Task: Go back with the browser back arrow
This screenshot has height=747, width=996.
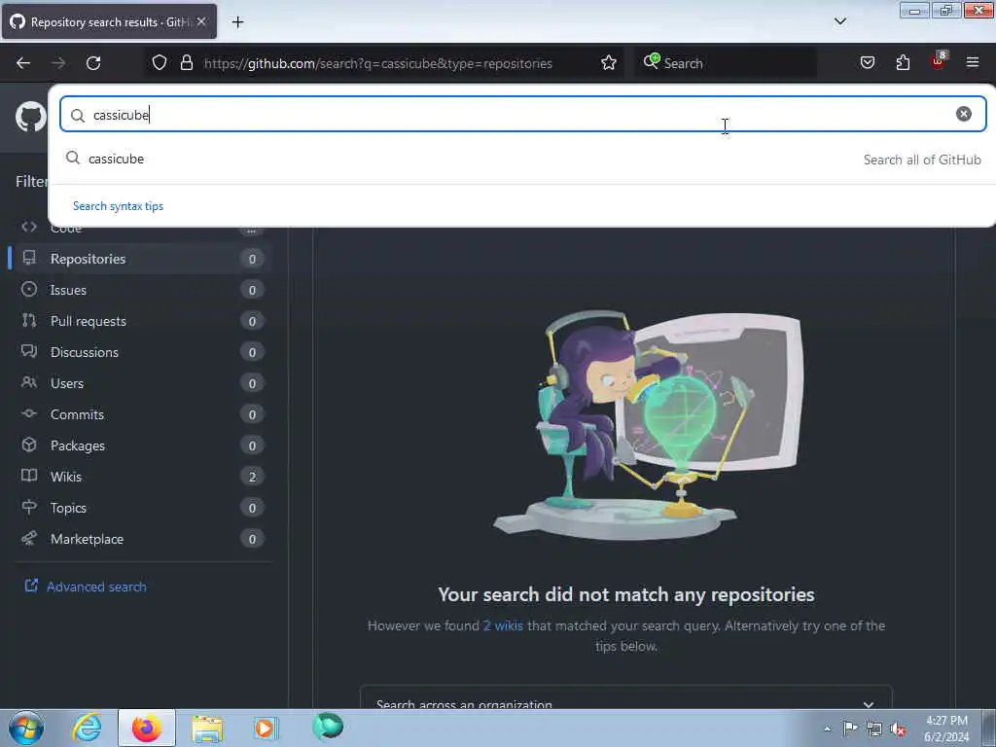Action: [x=23, y=63]
